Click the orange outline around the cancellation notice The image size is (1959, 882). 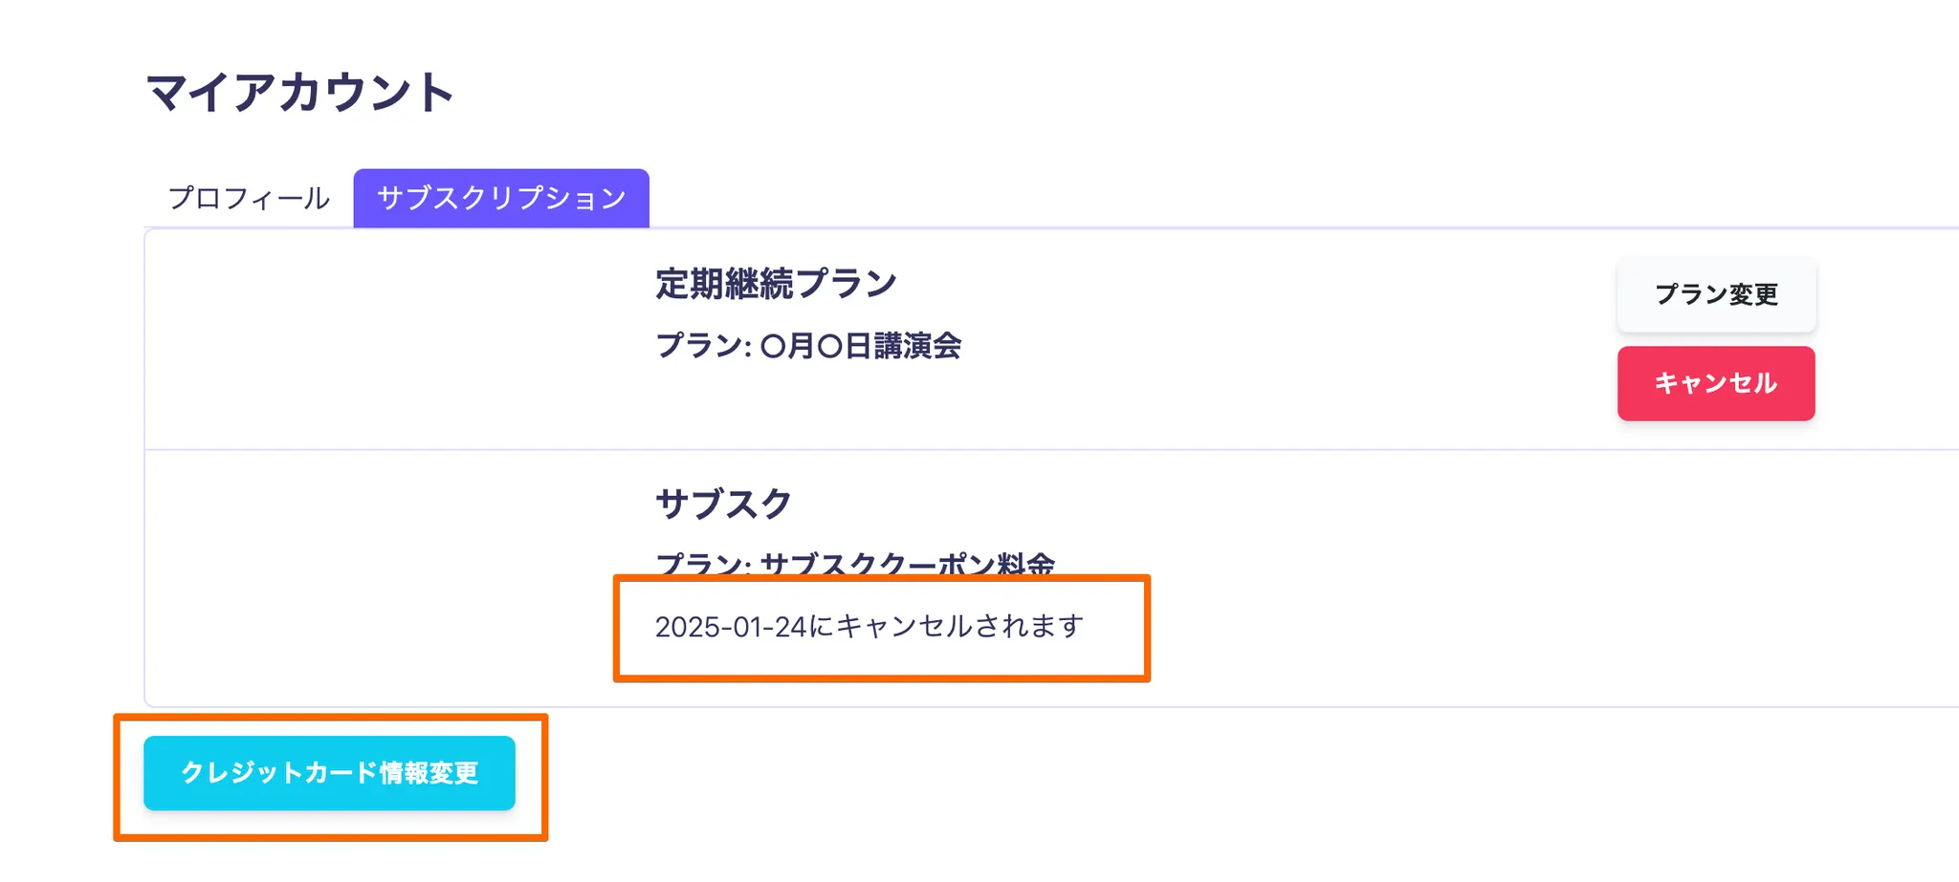(1147, 629)
